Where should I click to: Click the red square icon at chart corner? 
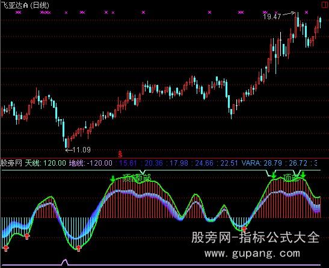point(325,5)
